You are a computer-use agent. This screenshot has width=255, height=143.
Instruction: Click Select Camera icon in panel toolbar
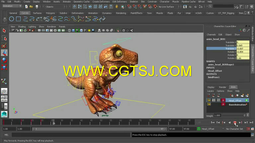point(13,30)
